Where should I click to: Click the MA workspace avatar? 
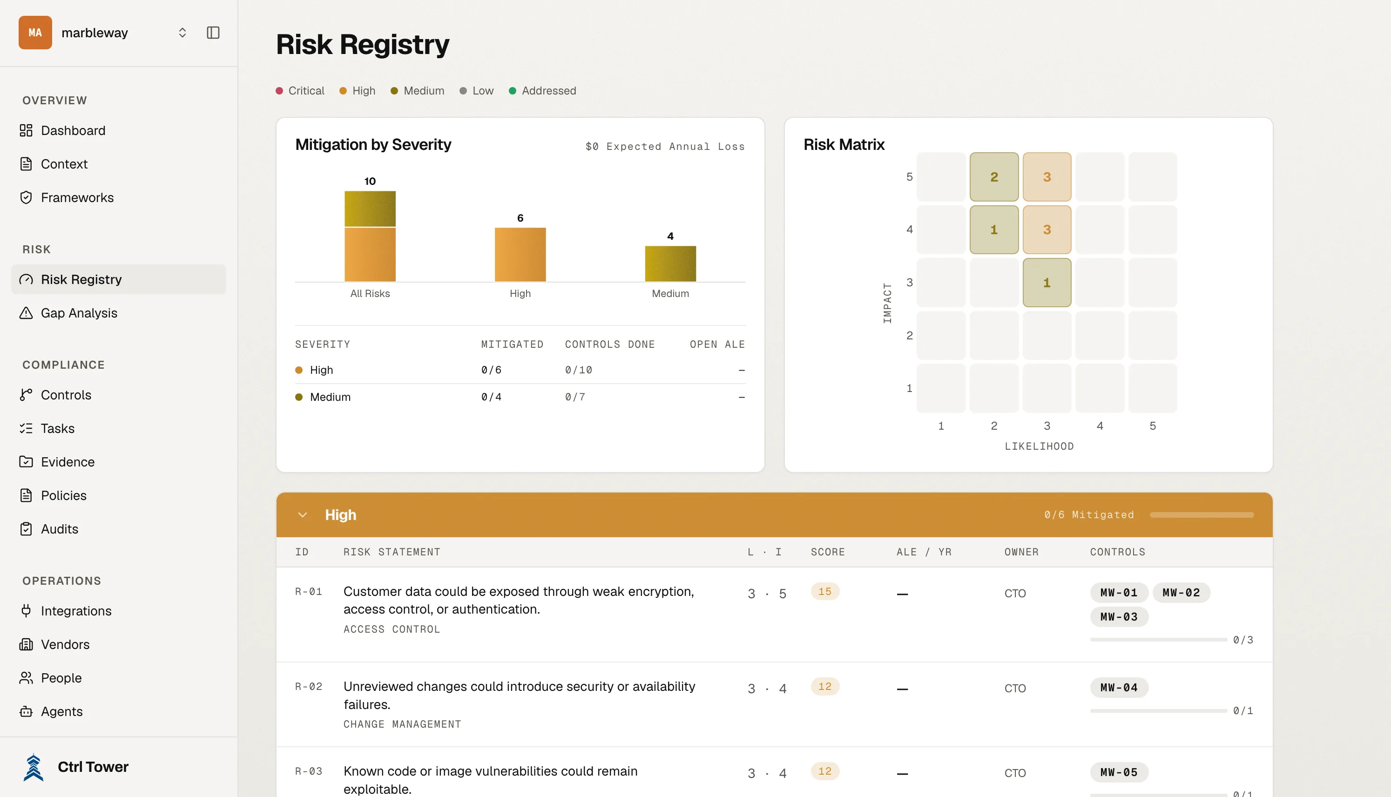coord(35,32)
